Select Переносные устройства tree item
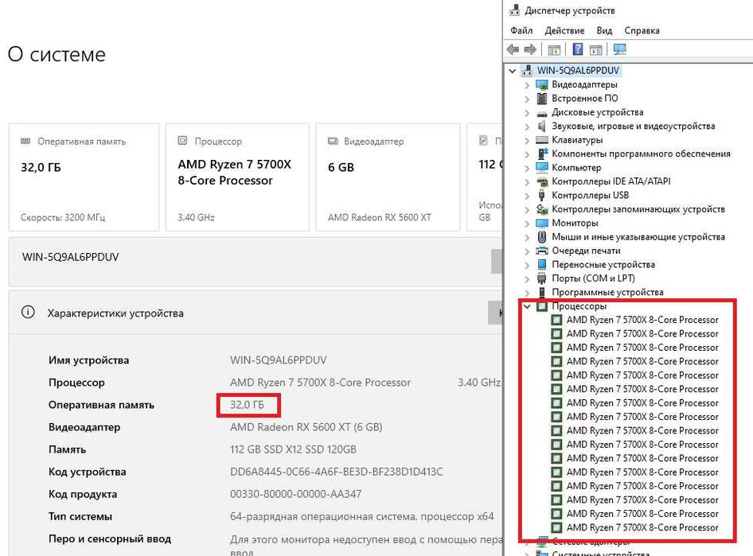753x556 pixels. coord(603,264)
